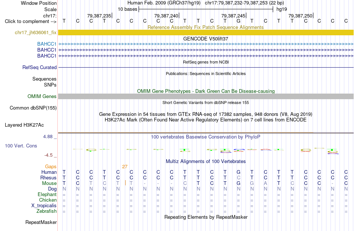Open the H3K27Ac Mark track title

coord(206,120)
